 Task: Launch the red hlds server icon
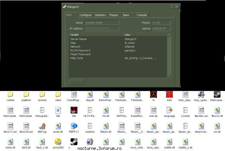click(x=169, y=95)
